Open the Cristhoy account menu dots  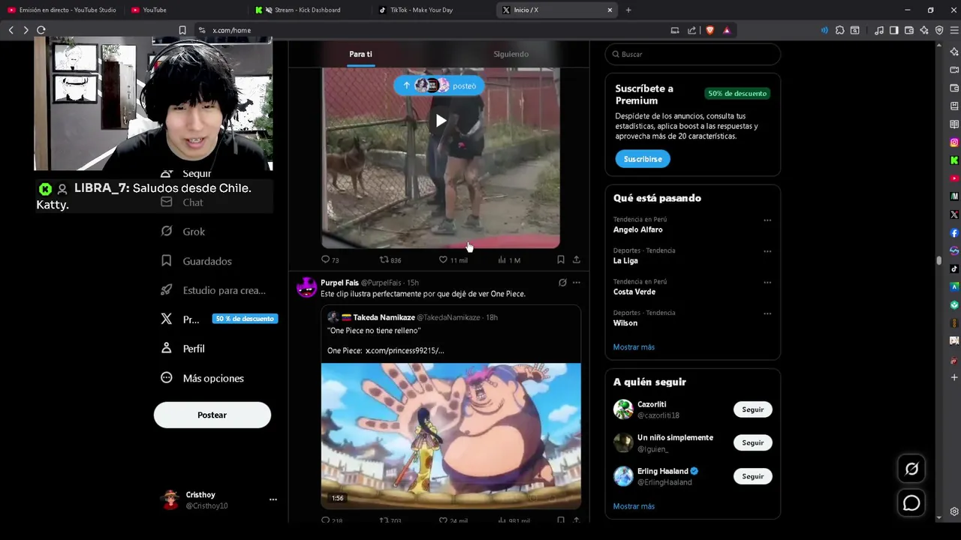point(273,499)
